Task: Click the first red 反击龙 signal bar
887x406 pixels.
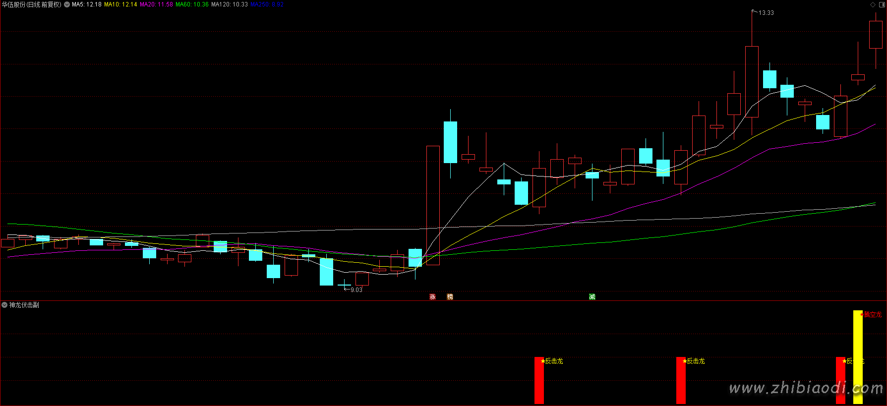Action: (x=539, y=380)
